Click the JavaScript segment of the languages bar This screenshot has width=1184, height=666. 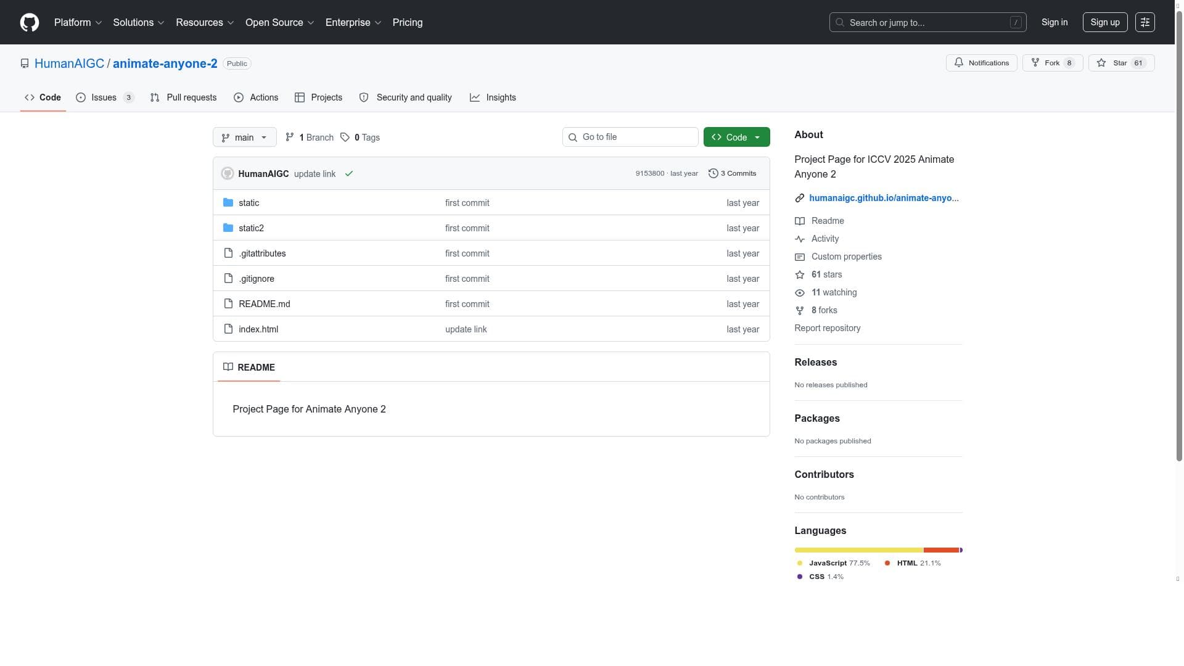[858, 550]
